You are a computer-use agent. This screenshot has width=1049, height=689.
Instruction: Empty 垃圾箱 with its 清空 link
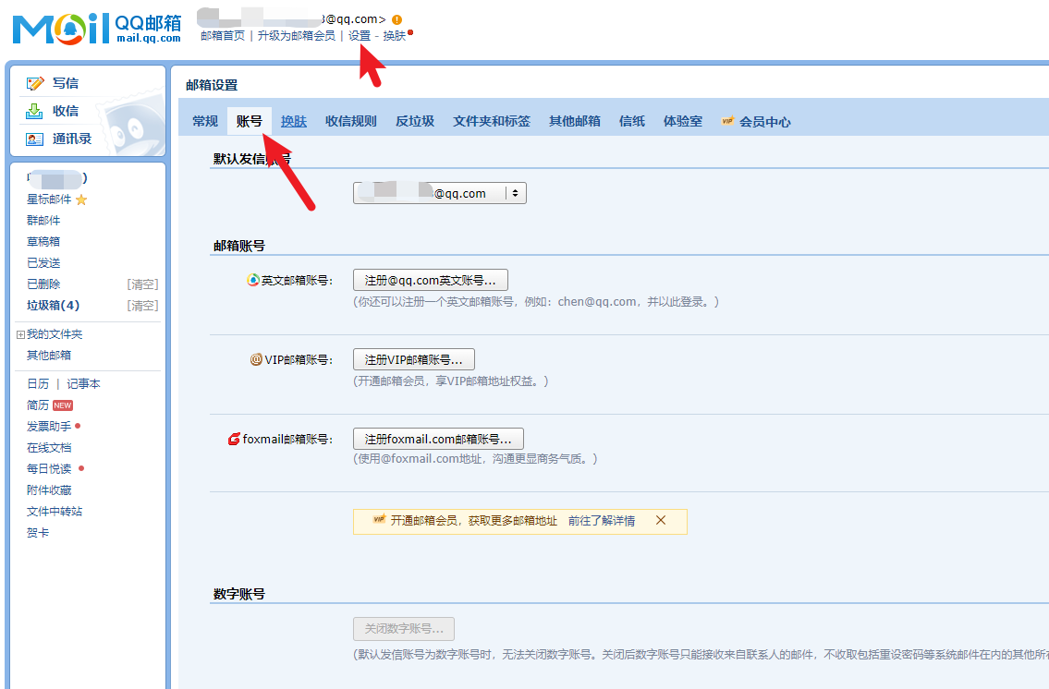tap(142, 306)
